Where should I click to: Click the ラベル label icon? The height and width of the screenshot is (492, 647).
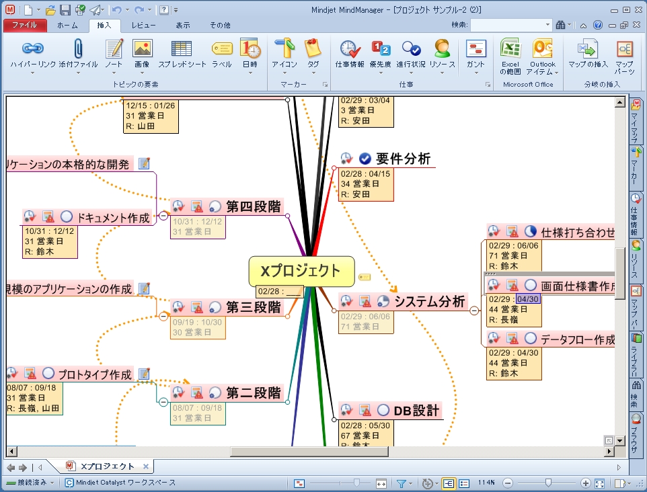tap(222, 48)
